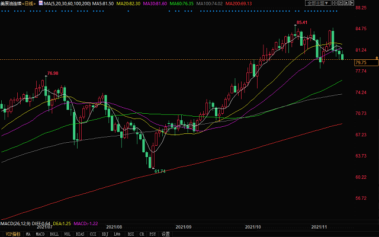
Task: Click the small square icon before MA(5,20,30,60,100,200)
Action: pyautogui.click(x=40, y=4)
